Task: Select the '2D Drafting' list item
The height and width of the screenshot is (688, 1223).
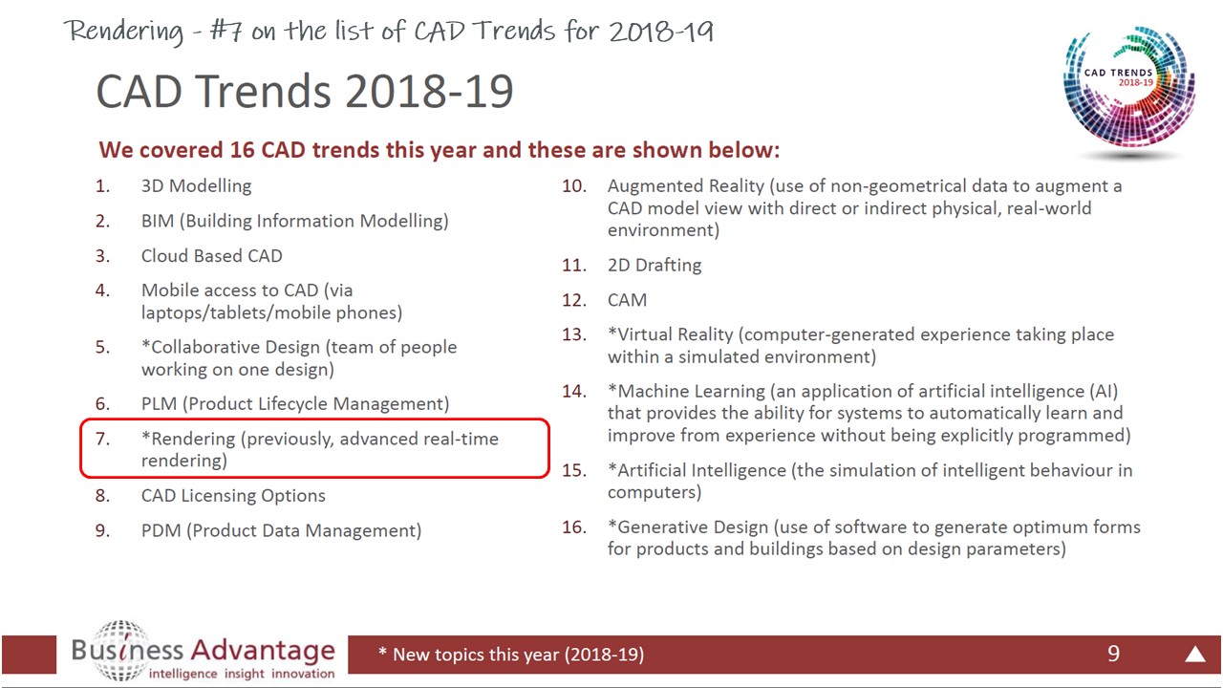Action: tap(654, 266)
